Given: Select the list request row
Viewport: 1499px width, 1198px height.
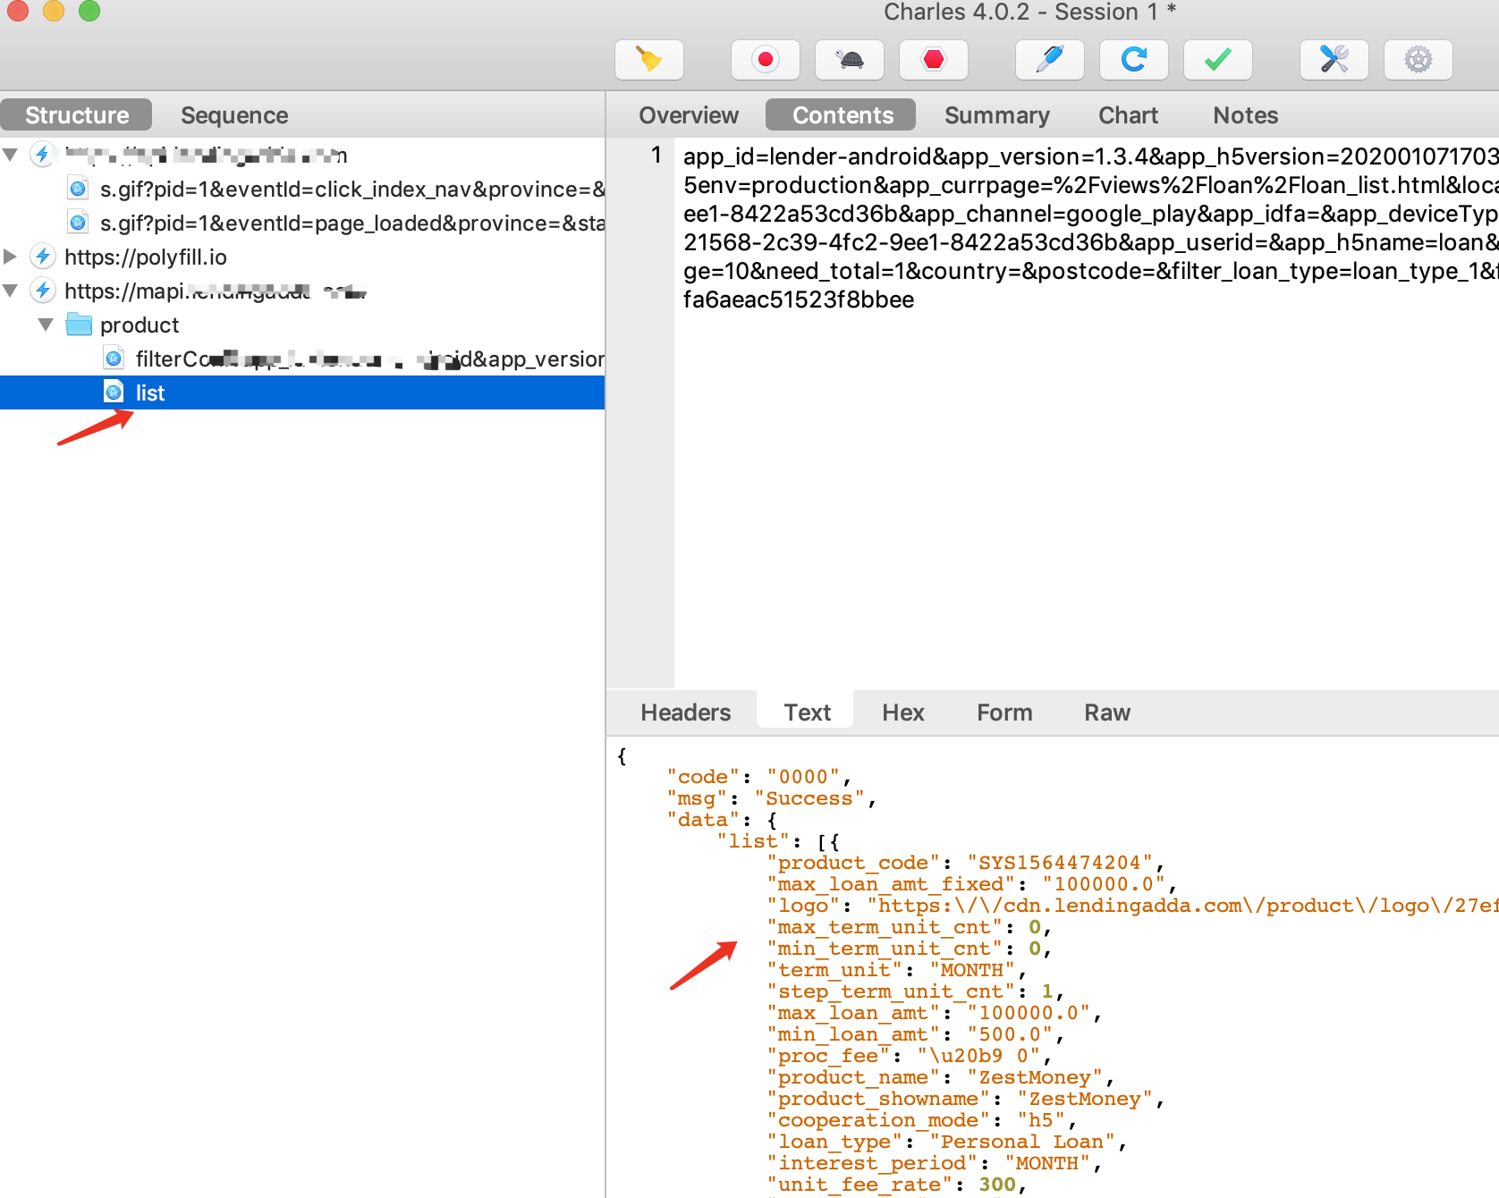Looking at the screenshot, I should [x=302, y=393].
